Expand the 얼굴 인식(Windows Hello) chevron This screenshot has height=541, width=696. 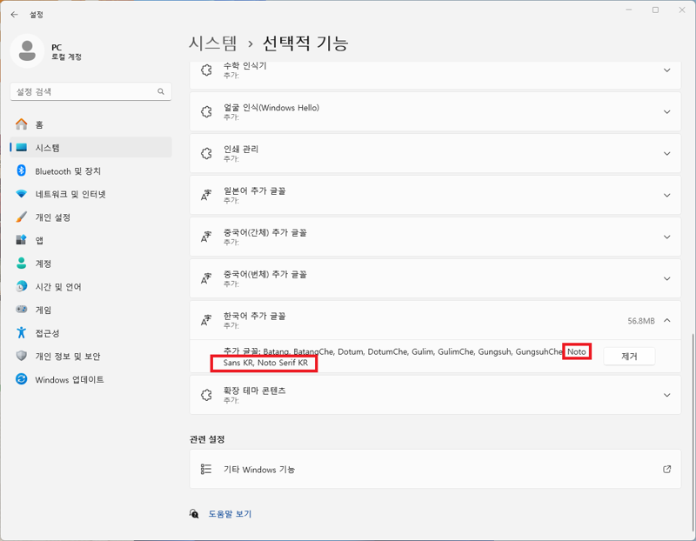tap(666, 112)
